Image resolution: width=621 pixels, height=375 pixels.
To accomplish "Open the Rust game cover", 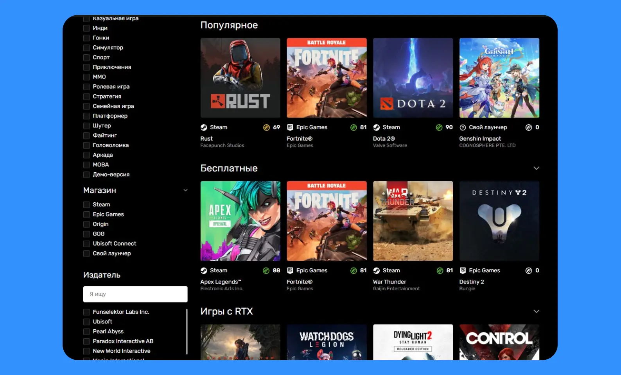I will pyautogui.click(x=241, y=78).
